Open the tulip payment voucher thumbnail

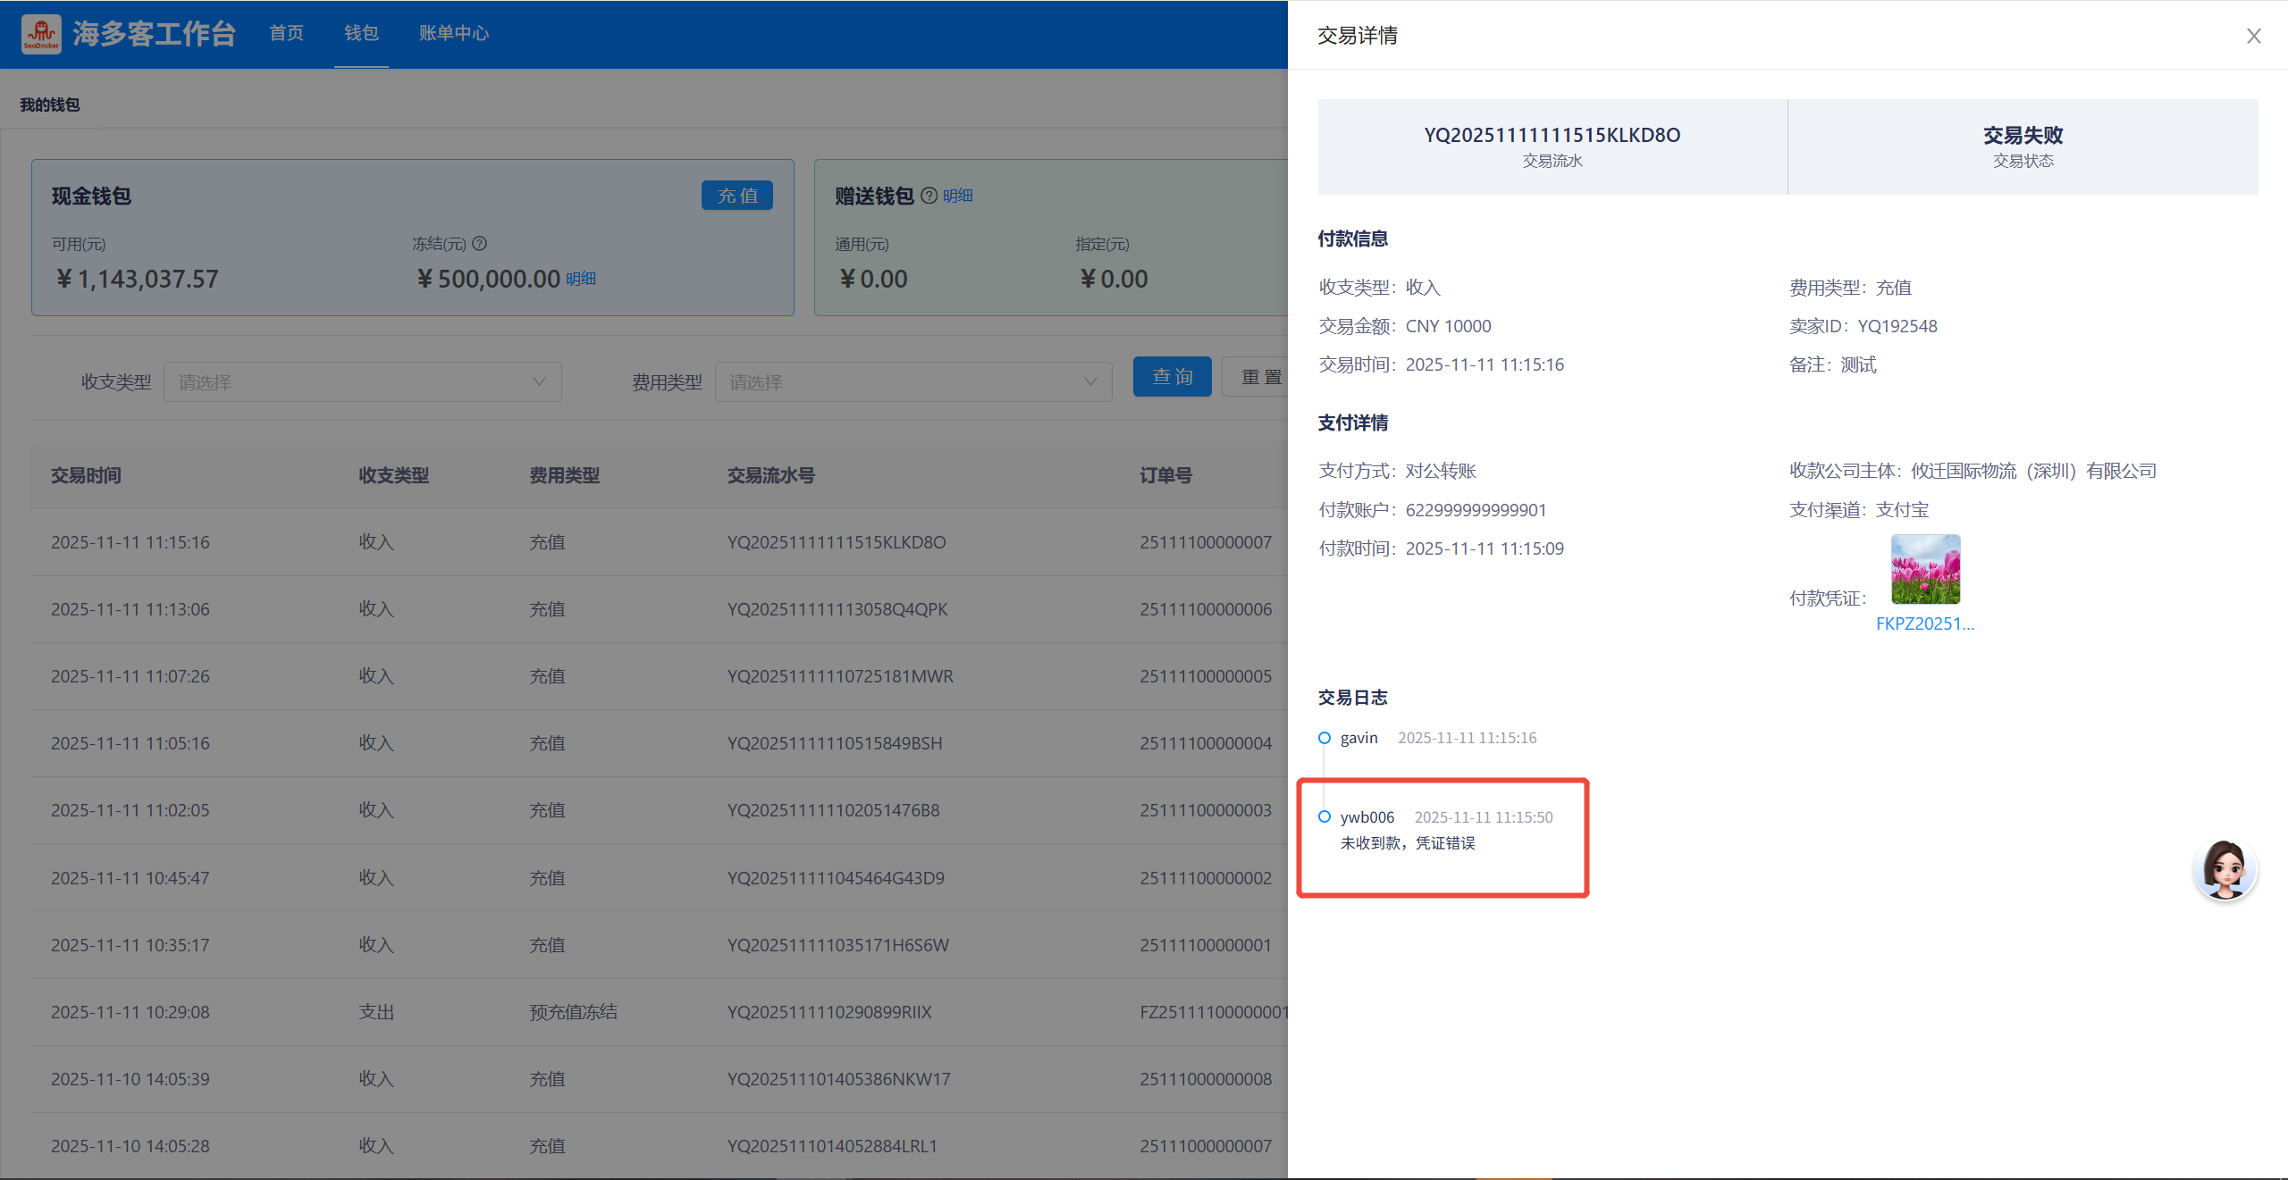coord(1925,569)
